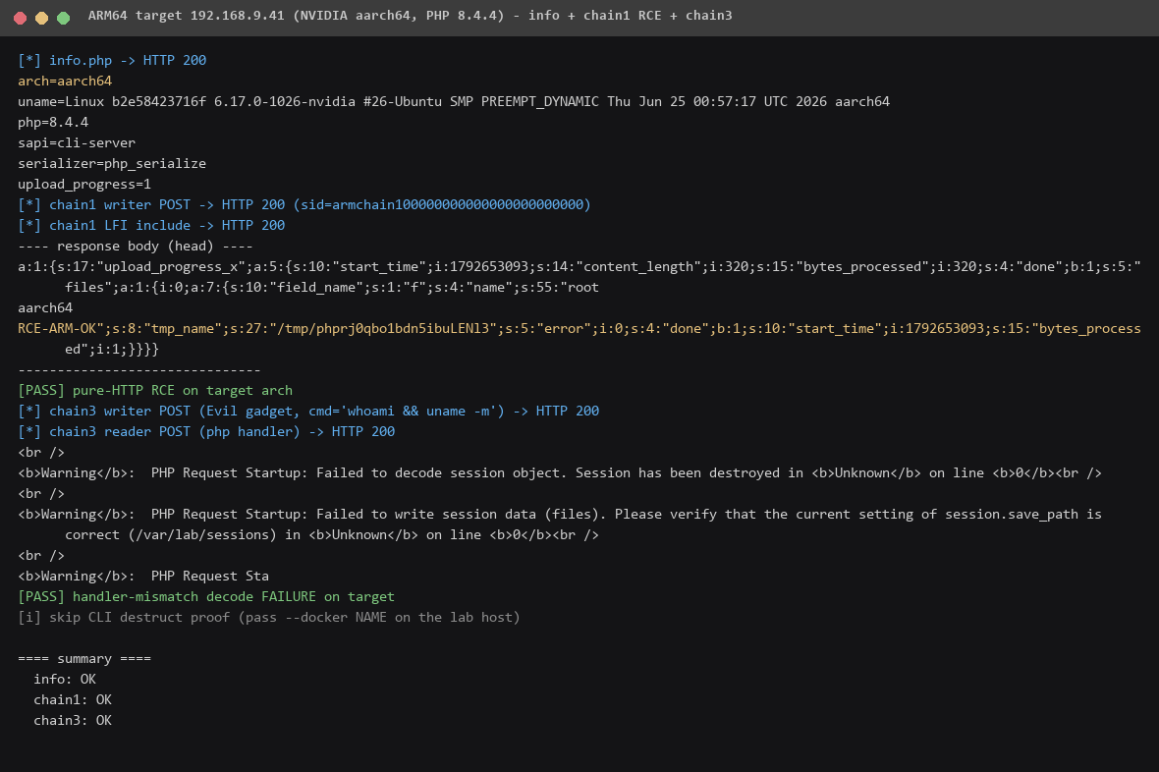The width and height of the screenshot is (1159, 772).
Task: Click the chain1 writer POST line
Action: [x=304, y=205]
